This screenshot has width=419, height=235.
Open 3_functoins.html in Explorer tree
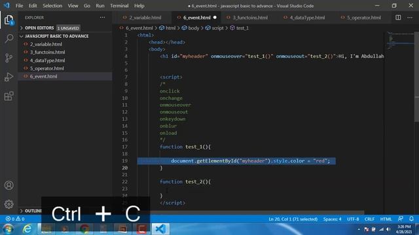(x=48, y=52)
